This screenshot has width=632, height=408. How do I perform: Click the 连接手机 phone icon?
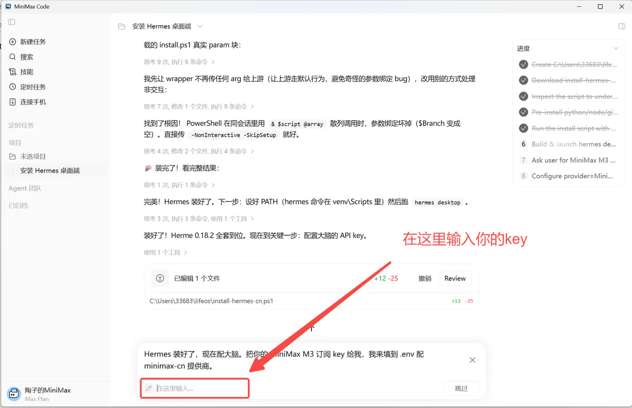click(13, 102)
